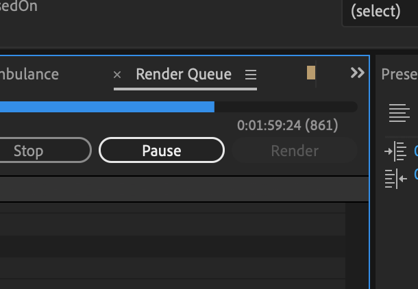Switch to the ambulance composition tab

(x=29, y=75)
